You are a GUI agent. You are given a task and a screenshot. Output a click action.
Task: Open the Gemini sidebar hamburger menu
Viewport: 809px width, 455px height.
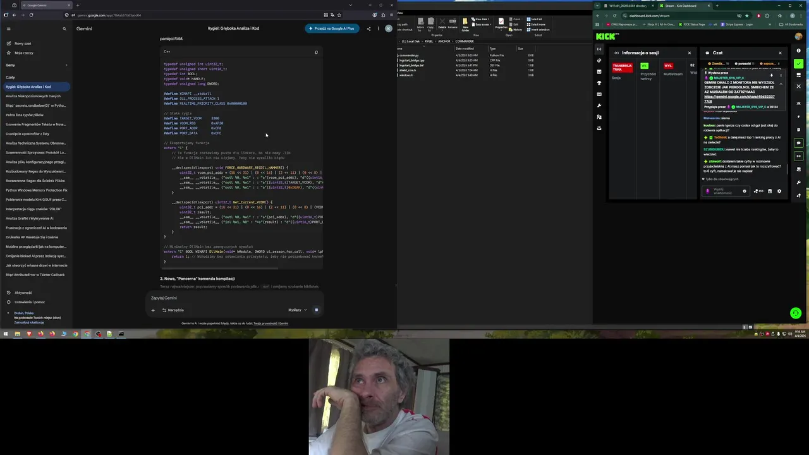tap(8, 28)
